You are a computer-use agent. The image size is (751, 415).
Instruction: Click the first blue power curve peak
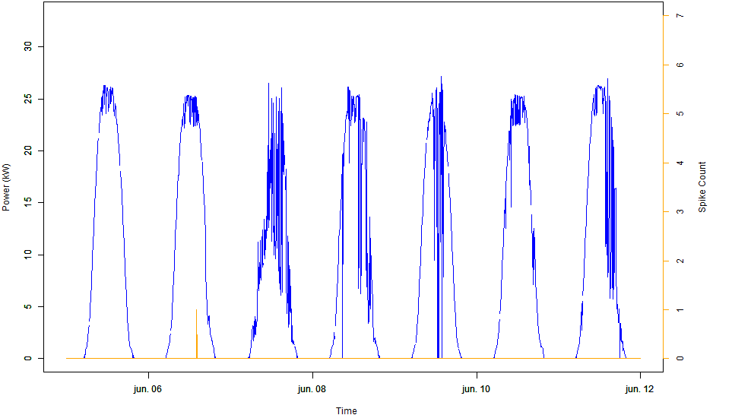pos(107,87)
